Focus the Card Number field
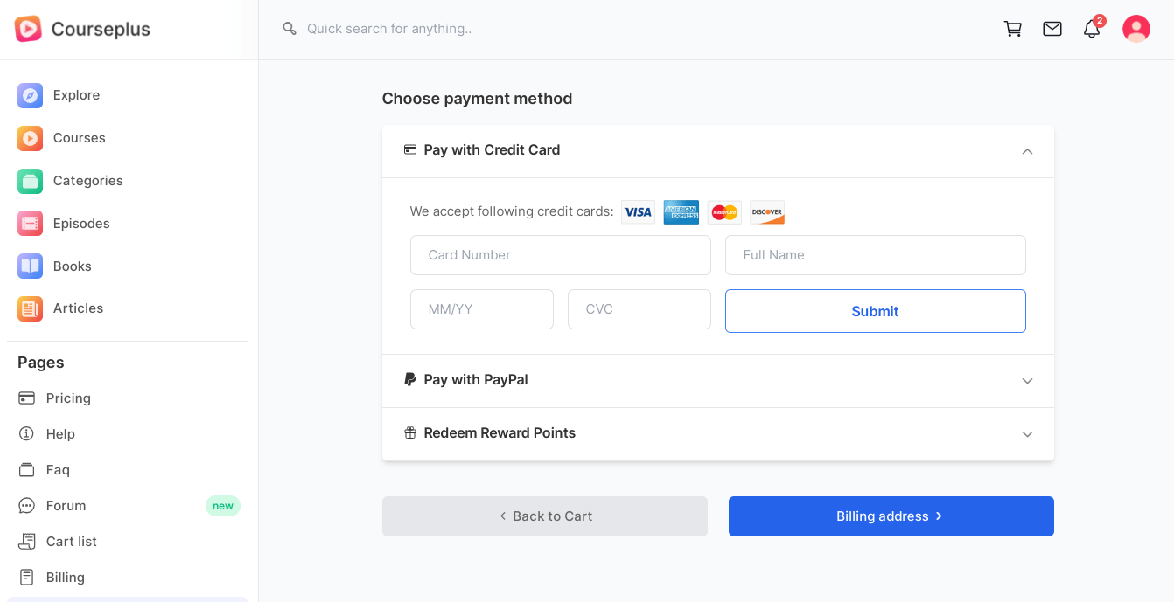The width and height of the screenshot is (1174, 602). tap(560, 255)
